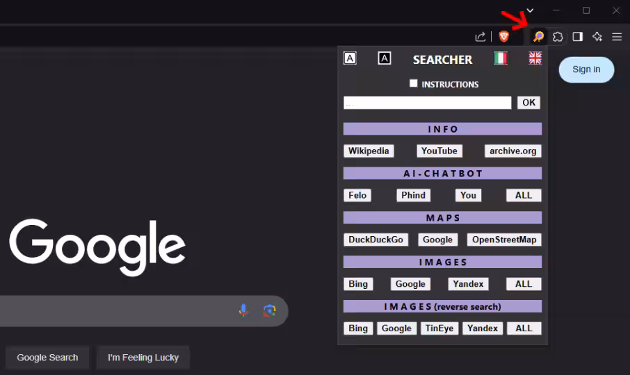The width and height of the screenshot is (630, 375).
Task: Focus the Searcher query text field
Action: [x=428, y=103]
